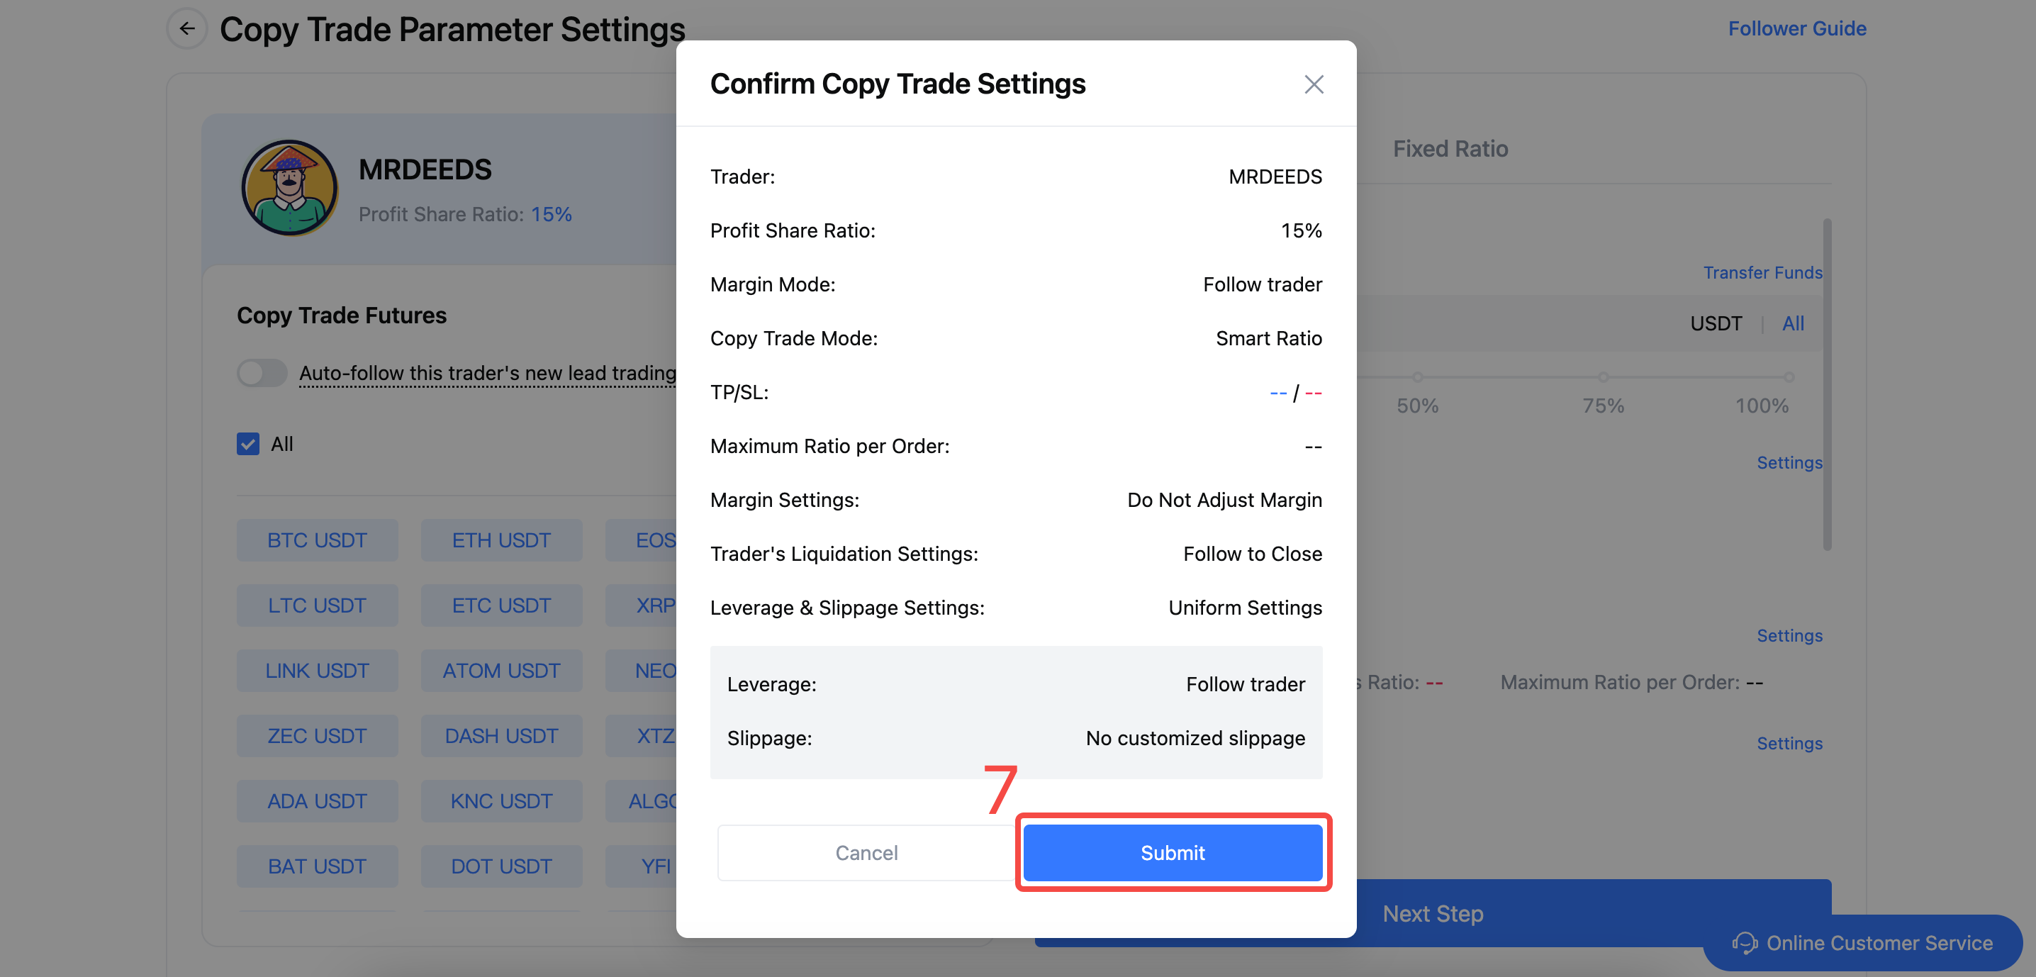This screenshot has width=2036, height=977.
Task: Open the Follower Guide link
Action: [x=1796, y=28]
